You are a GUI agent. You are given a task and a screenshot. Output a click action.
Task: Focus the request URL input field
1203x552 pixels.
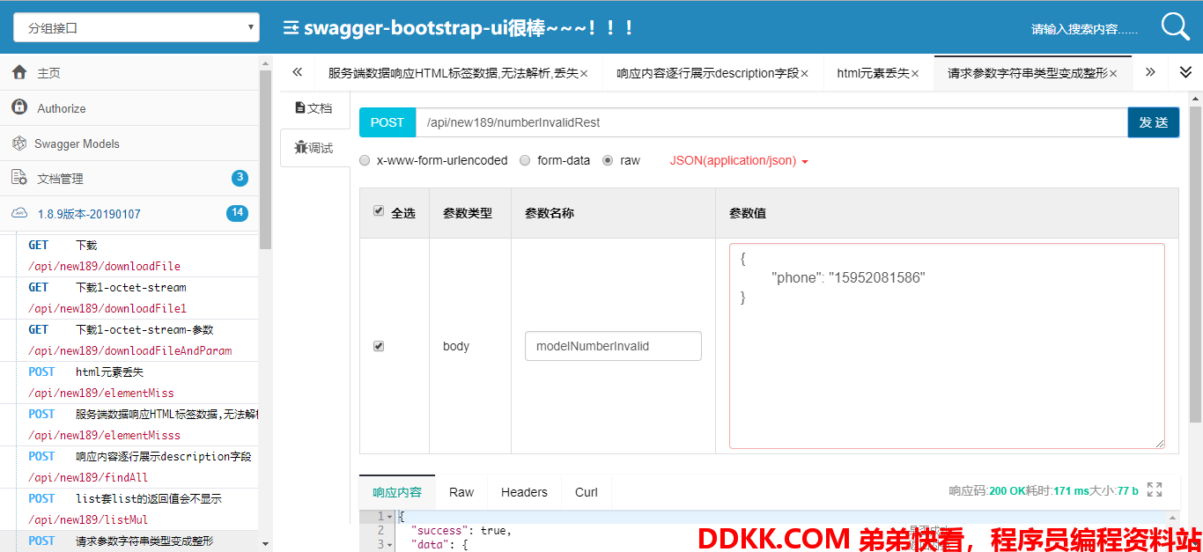pos(771,122)
